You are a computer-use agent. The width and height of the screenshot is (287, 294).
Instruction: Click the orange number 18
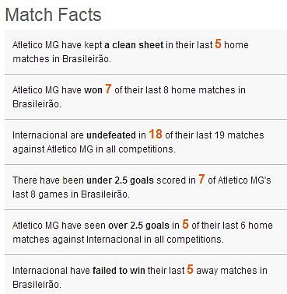tap(156, 135)
